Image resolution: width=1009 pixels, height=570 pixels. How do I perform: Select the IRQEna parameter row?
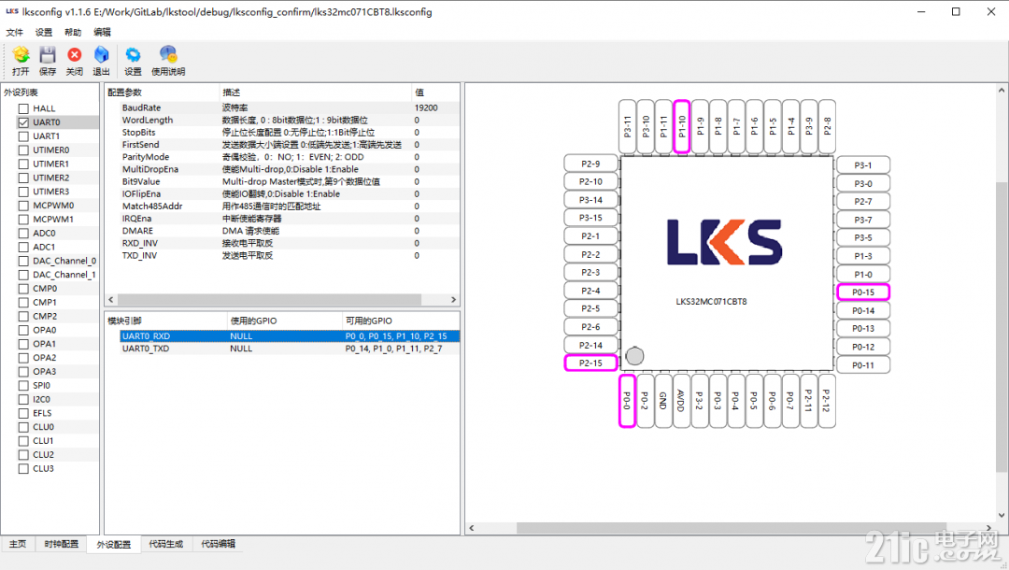point(282,219)
